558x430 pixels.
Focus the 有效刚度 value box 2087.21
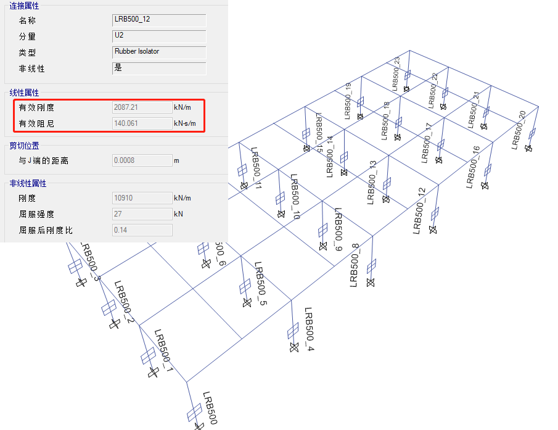(142, 107)
